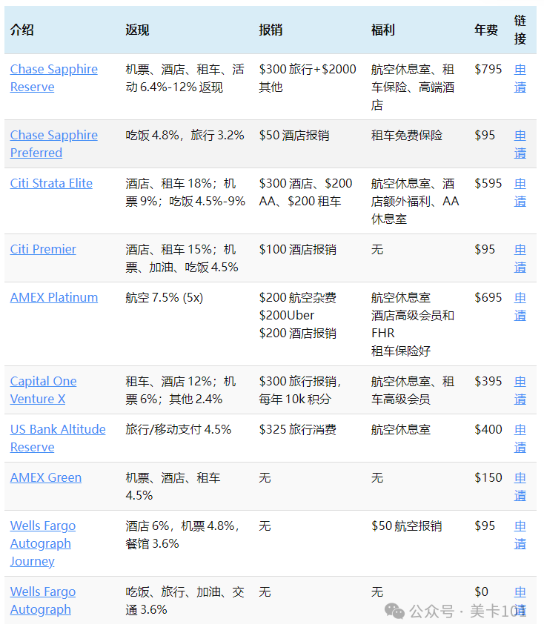Click the '$100 酒店报销' cell

click(x=298, y=249)
